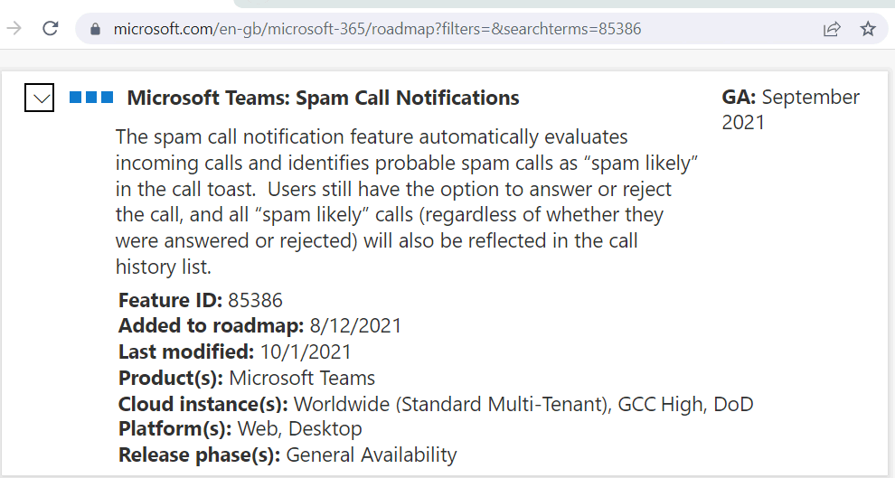Click the Cloud instance(s) line listing GCC High, DoD
895x478 pixels.
coord(436,405)
